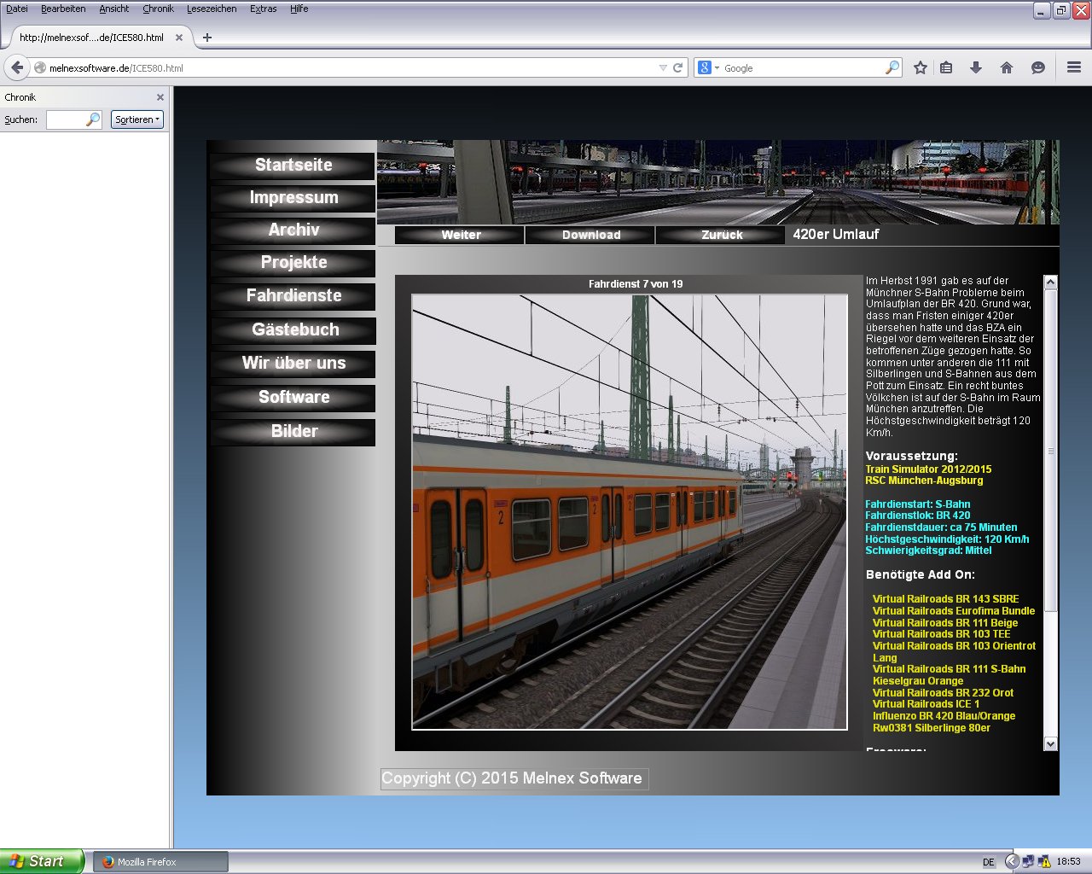
Task: Navigate to Fahrdienste in the site menu
Action: pyautogui.click(x=293, y=295)
